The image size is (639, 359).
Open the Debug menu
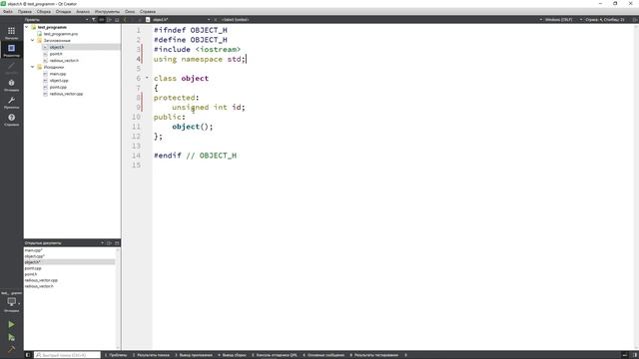[x=63, y=11]
